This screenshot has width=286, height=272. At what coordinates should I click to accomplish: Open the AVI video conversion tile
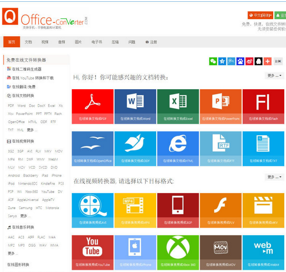(x=92, y=210)
